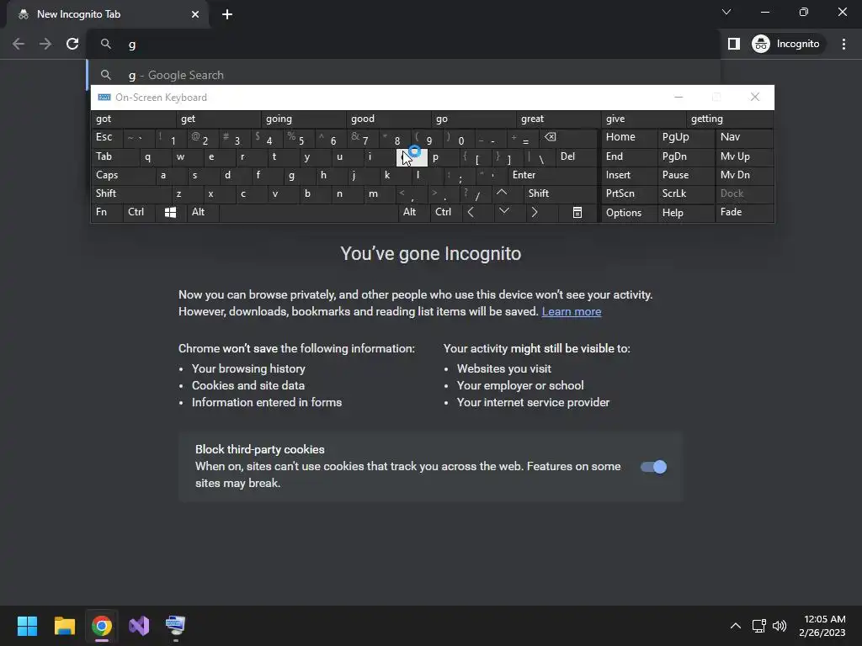Click the down arrow key on keyboard
862x646 pixels.
coord(503,211)
